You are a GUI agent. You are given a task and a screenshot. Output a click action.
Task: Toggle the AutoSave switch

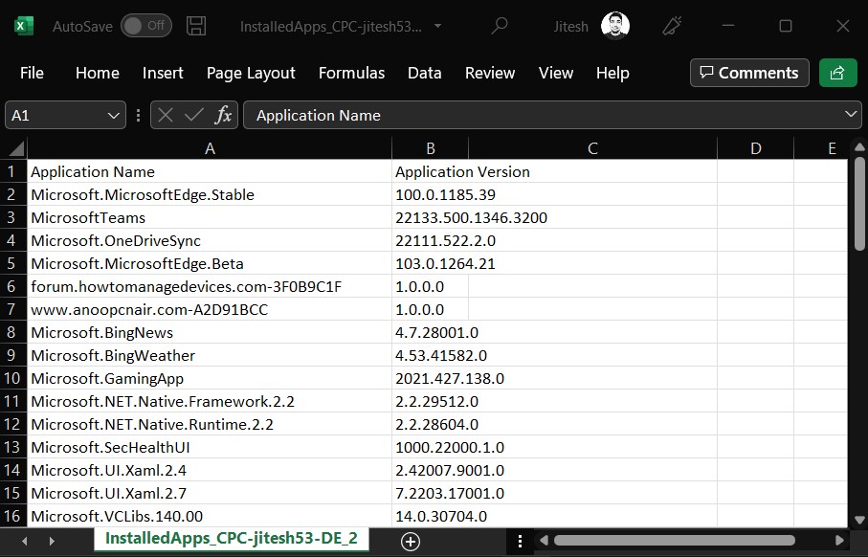tap(146, 26)
